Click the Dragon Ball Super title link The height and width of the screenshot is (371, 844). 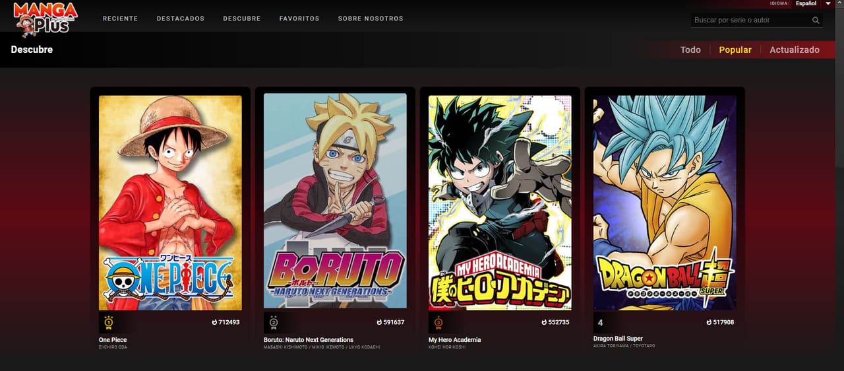tap(618, 339)
